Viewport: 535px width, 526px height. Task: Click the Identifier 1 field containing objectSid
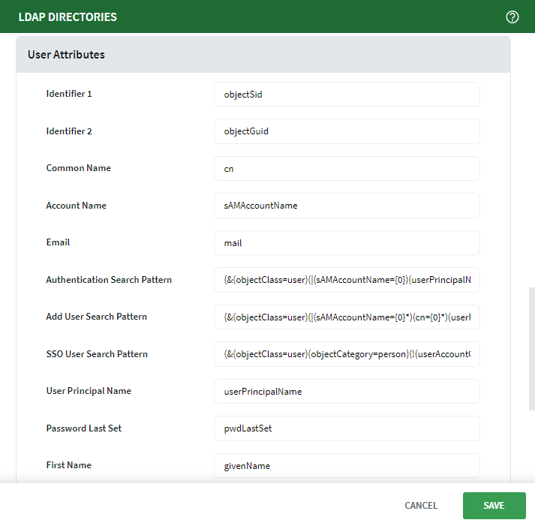click(347, 94)
